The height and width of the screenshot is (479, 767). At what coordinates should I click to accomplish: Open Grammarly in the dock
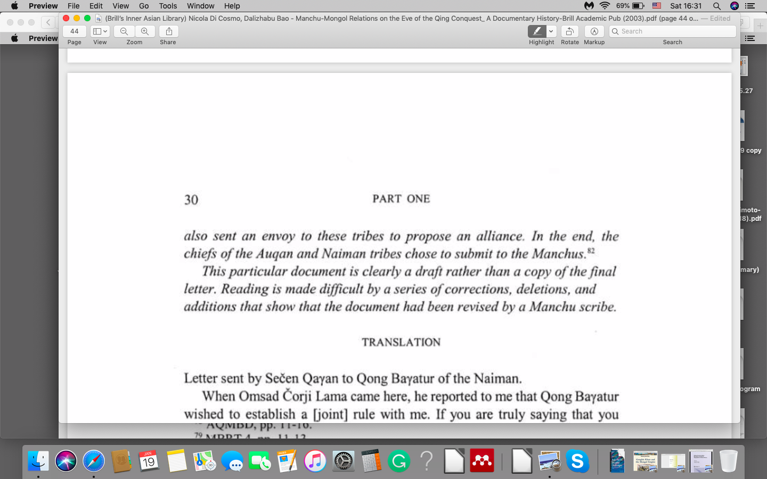pos(398,461)
